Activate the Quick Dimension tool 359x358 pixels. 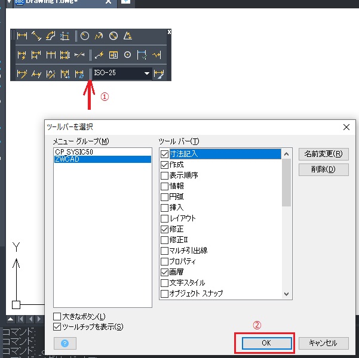[x=22, y=55]
